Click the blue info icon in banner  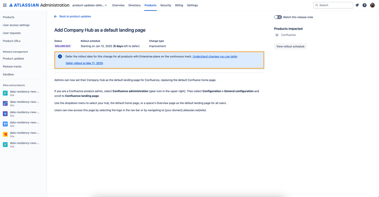pyautogui.click(x=60, y=56)
